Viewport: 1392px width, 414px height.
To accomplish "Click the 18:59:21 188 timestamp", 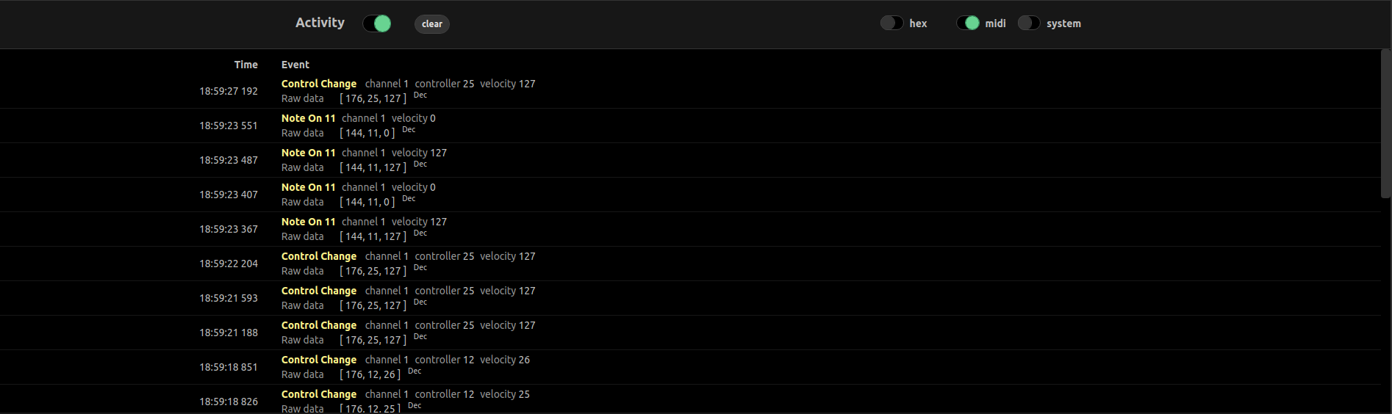I will (x=229, y=333).
